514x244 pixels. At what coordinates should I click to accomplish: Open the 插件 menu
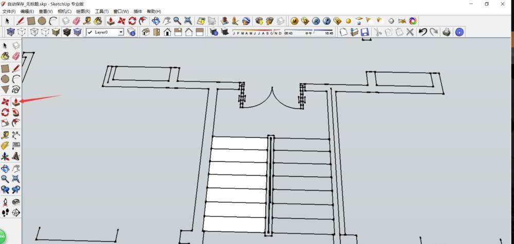click(x=138, y=11)
